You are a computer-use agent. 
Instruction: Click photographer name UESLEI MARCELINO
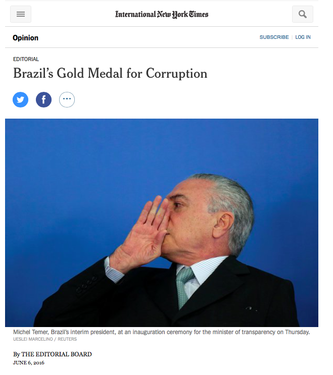pyautogui.click(x=33, y=339)
